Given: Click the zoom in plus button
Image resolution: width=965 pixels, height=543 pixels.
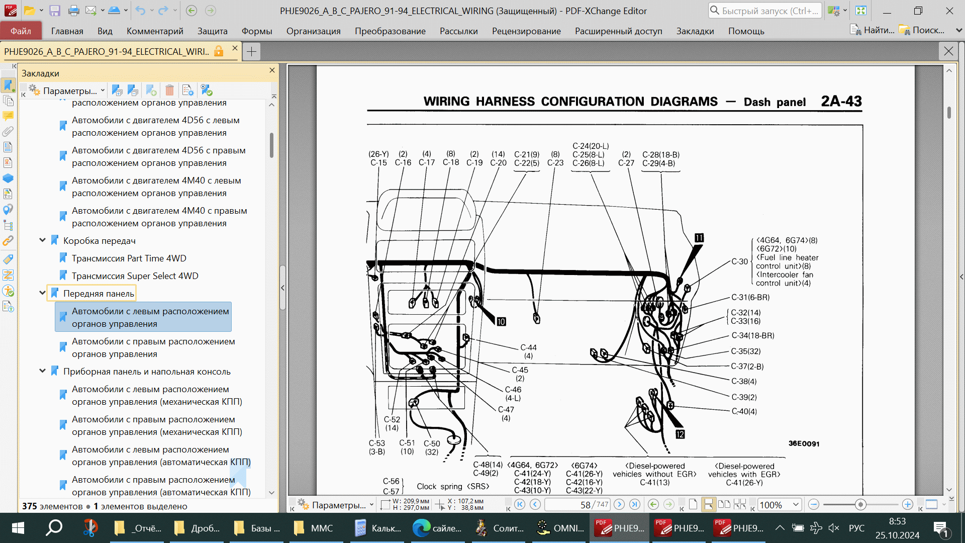Looking at the screenshot, I should click(908, 504).
